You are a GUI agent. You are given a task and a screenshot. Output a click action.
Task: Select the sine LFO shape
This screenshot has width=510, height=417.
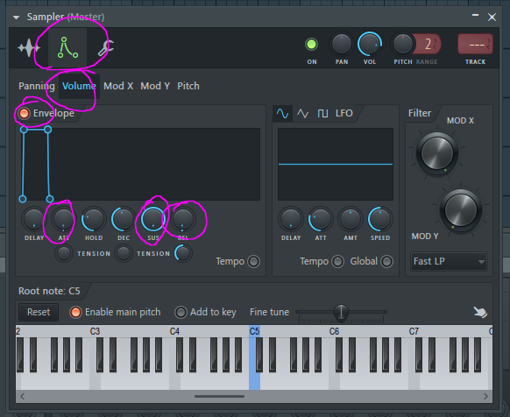coord(282,114)
